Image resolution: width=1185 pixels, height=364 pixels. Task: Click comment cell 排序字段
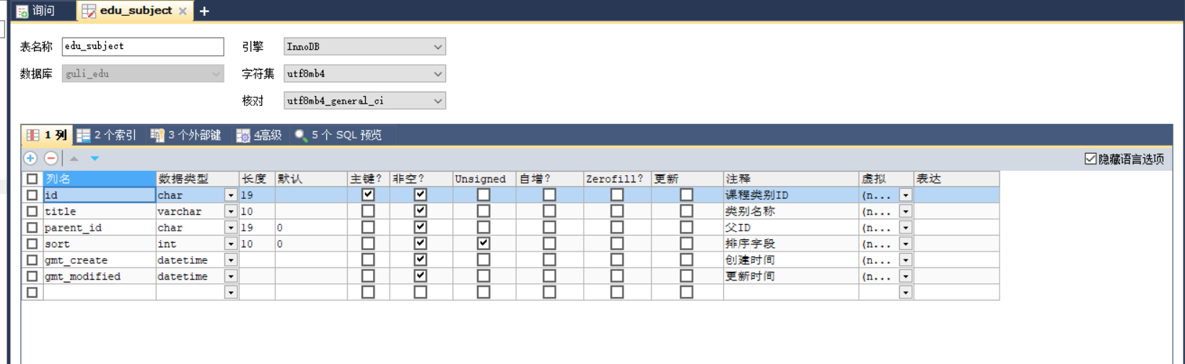[791, 244]
